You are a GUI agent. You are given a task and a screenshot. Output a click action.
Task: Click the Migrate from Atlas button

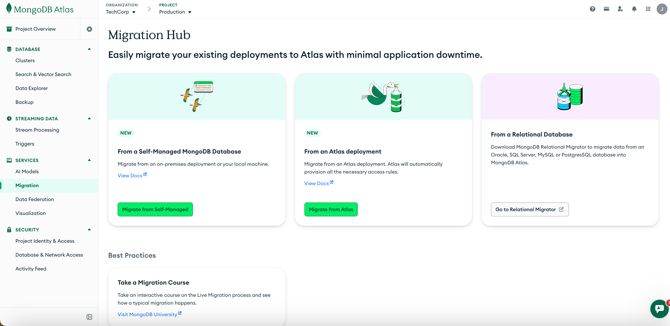pos(331,209)
